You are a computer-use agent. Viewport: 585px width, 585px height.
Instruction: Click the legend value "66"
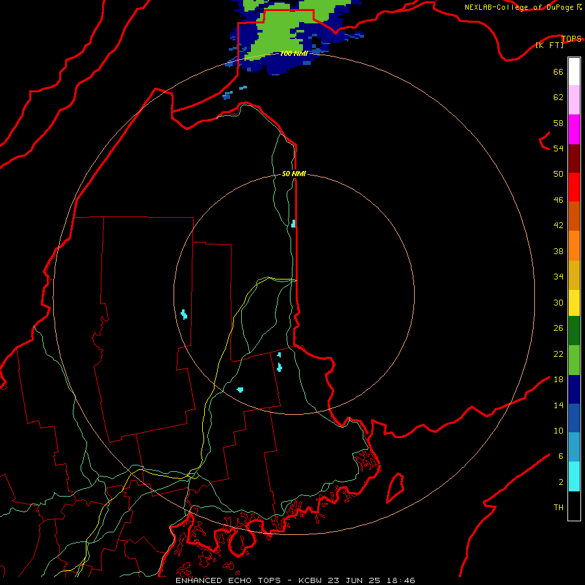pyautogui.click(x=558, y=72)
